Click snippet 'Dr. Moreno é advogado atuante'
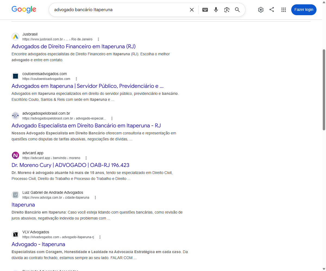Viewport: 326px width, 271px height. [x=92, y=176]
